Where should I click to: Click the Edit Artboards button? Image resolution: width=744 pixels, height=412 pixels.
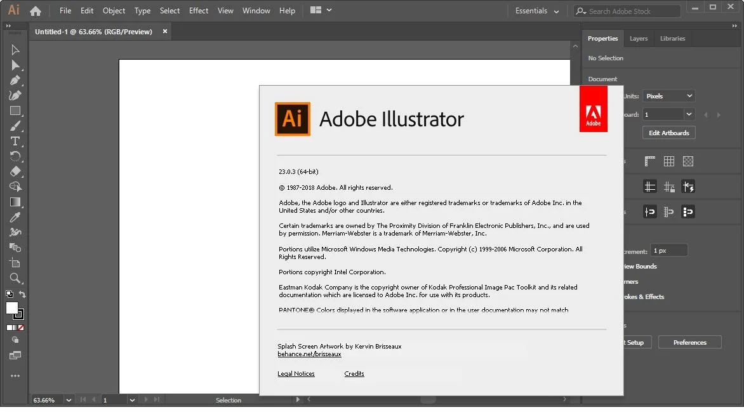668,133
